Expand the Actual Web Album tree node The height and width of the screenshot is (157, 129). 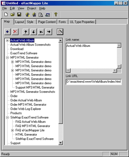pos(7,40)
